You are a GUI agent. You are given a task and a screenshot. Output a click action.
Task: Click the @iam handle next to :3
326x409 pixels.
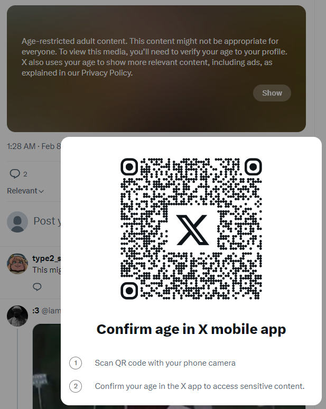[x=51, y=311]
